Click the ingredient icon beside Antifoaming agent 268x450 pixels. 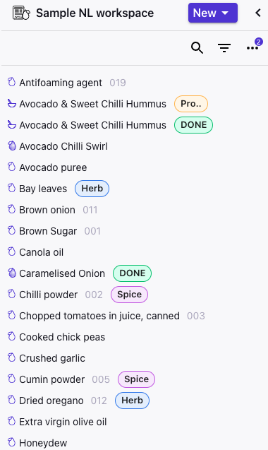(11, 83)
